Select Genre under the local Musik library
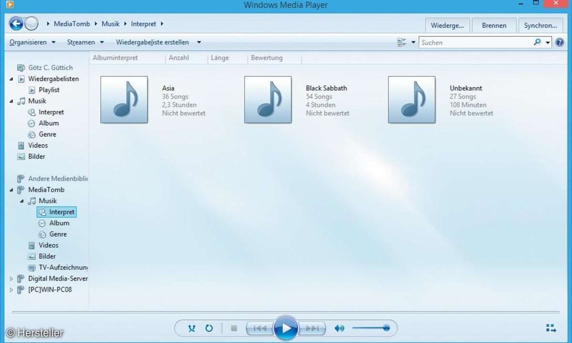 point(47,134)
